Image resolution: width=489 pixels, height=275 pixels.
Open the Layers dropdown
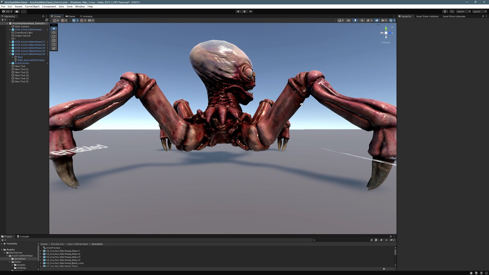(x=463, y=11)
